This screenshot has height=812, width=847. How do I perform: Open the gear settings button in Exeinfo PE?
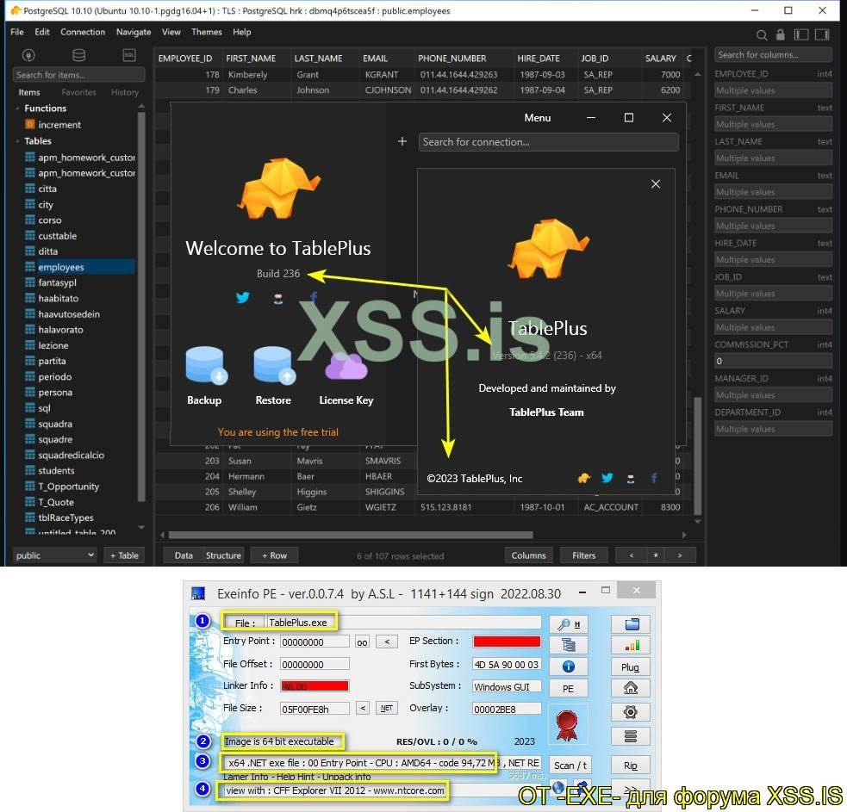[x=631, y=712]
